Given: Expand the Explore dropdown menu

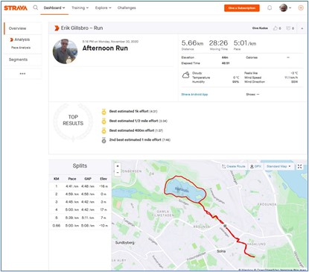Looking at the screenshot, I should click(103, 8).
